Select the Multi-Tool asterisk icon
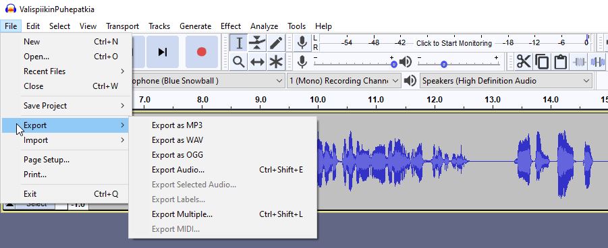608x248 pixels. [276, 61]
